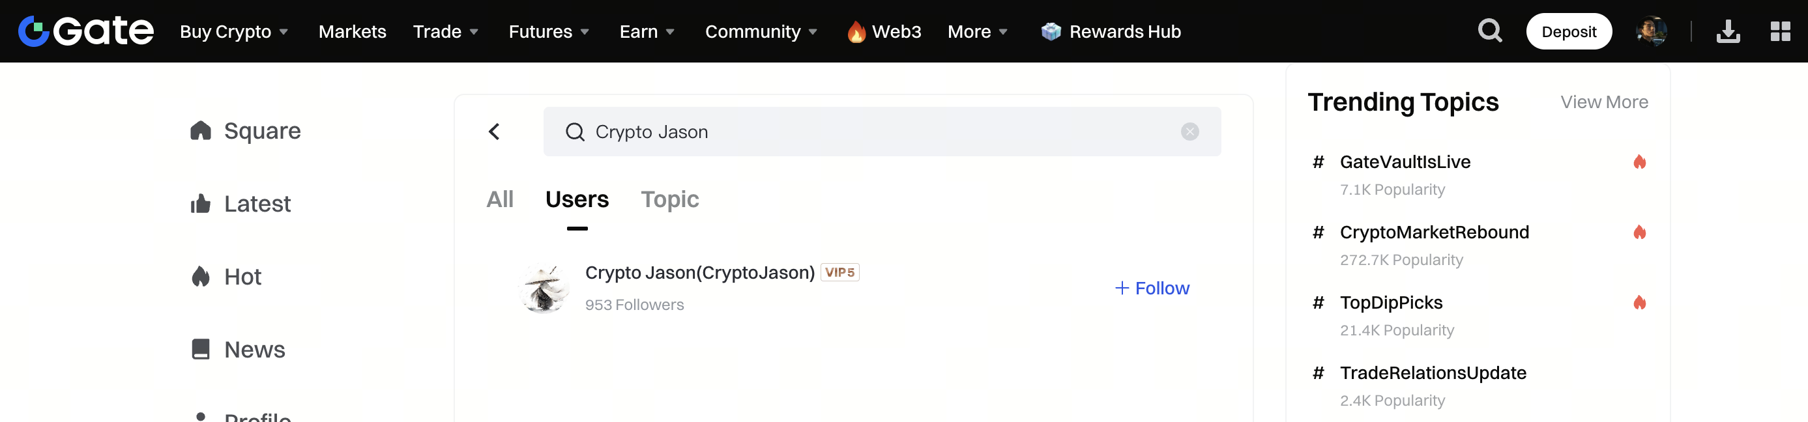1808x422 pixels.
Task: Follow the Crypto Jason user
Action: click(1152, 288)
